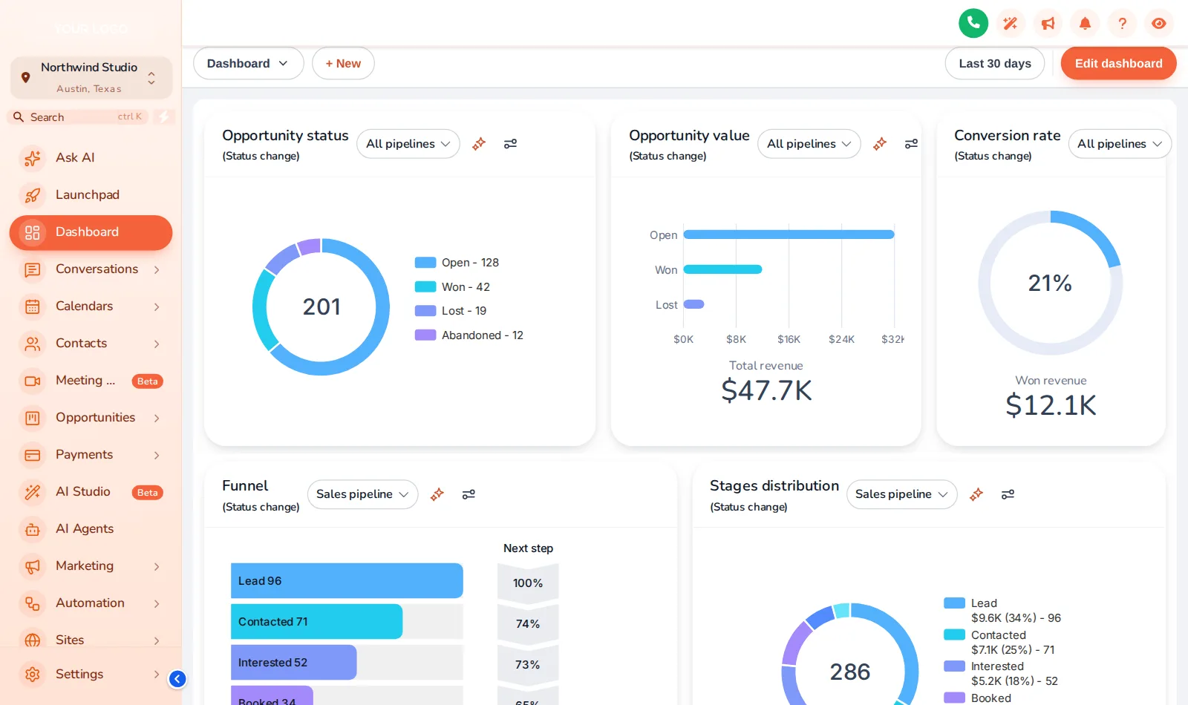The width and height of the screenshot is (1188, 705).
Task: Expand the Marketing sidebar submenu arrow
Action: pos(157,566)
